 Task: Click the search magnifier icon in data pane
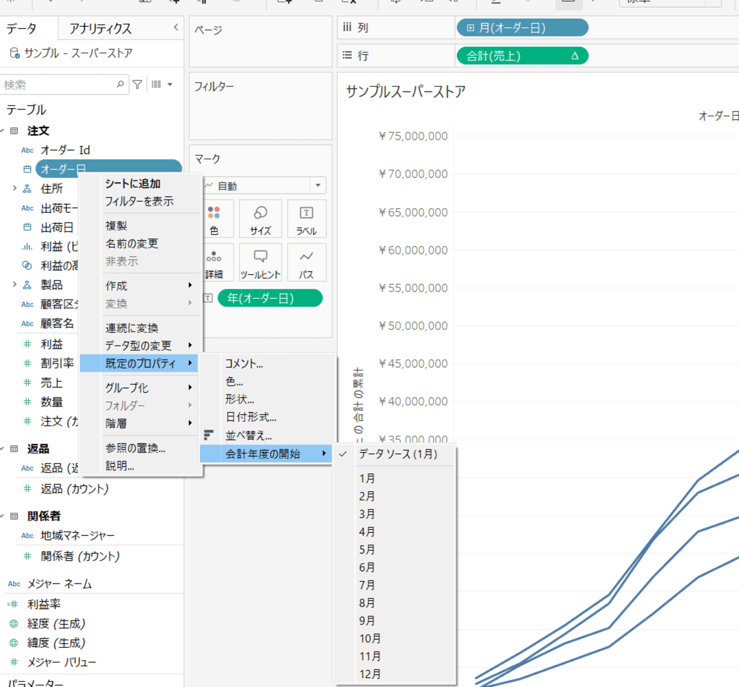tap(120, 84)
